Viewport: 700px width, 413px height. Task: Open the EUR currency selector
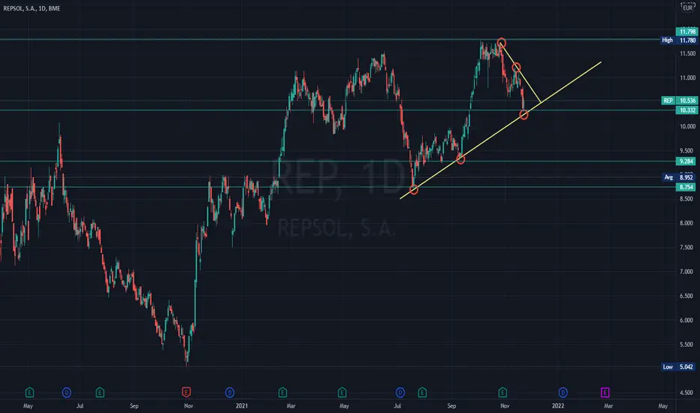(688, 8)
